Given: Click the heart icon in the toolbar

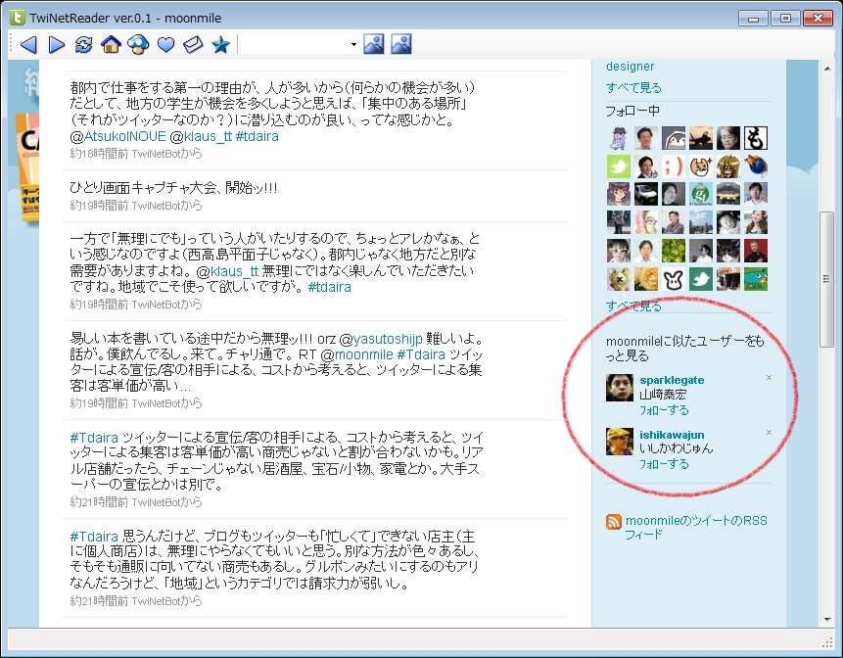Looking at the screenshot, I should point(165,44).
